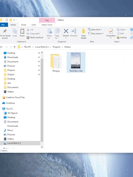Open the Delete dropdown arrow
133x177 pixels.
tap(66, 38)
